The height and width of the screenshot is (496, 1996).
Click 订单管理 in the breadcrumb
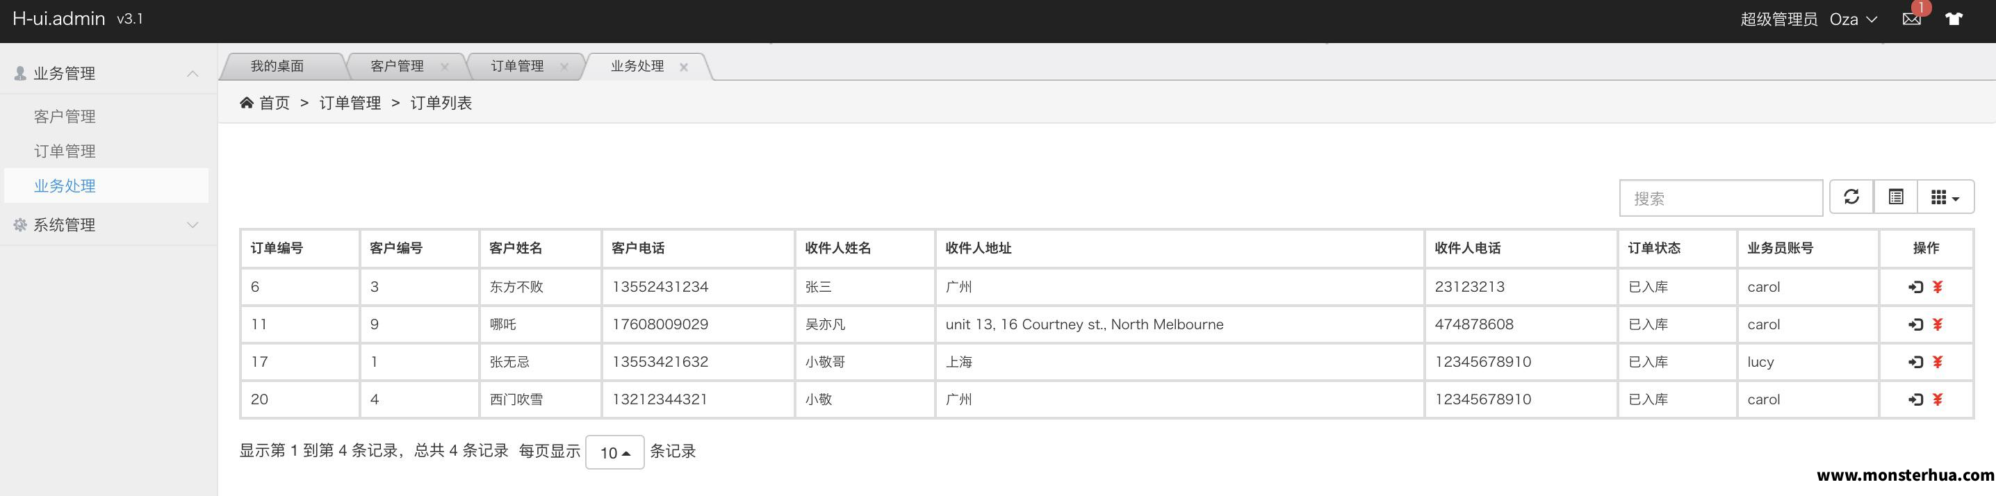click(x=350, y=103)
